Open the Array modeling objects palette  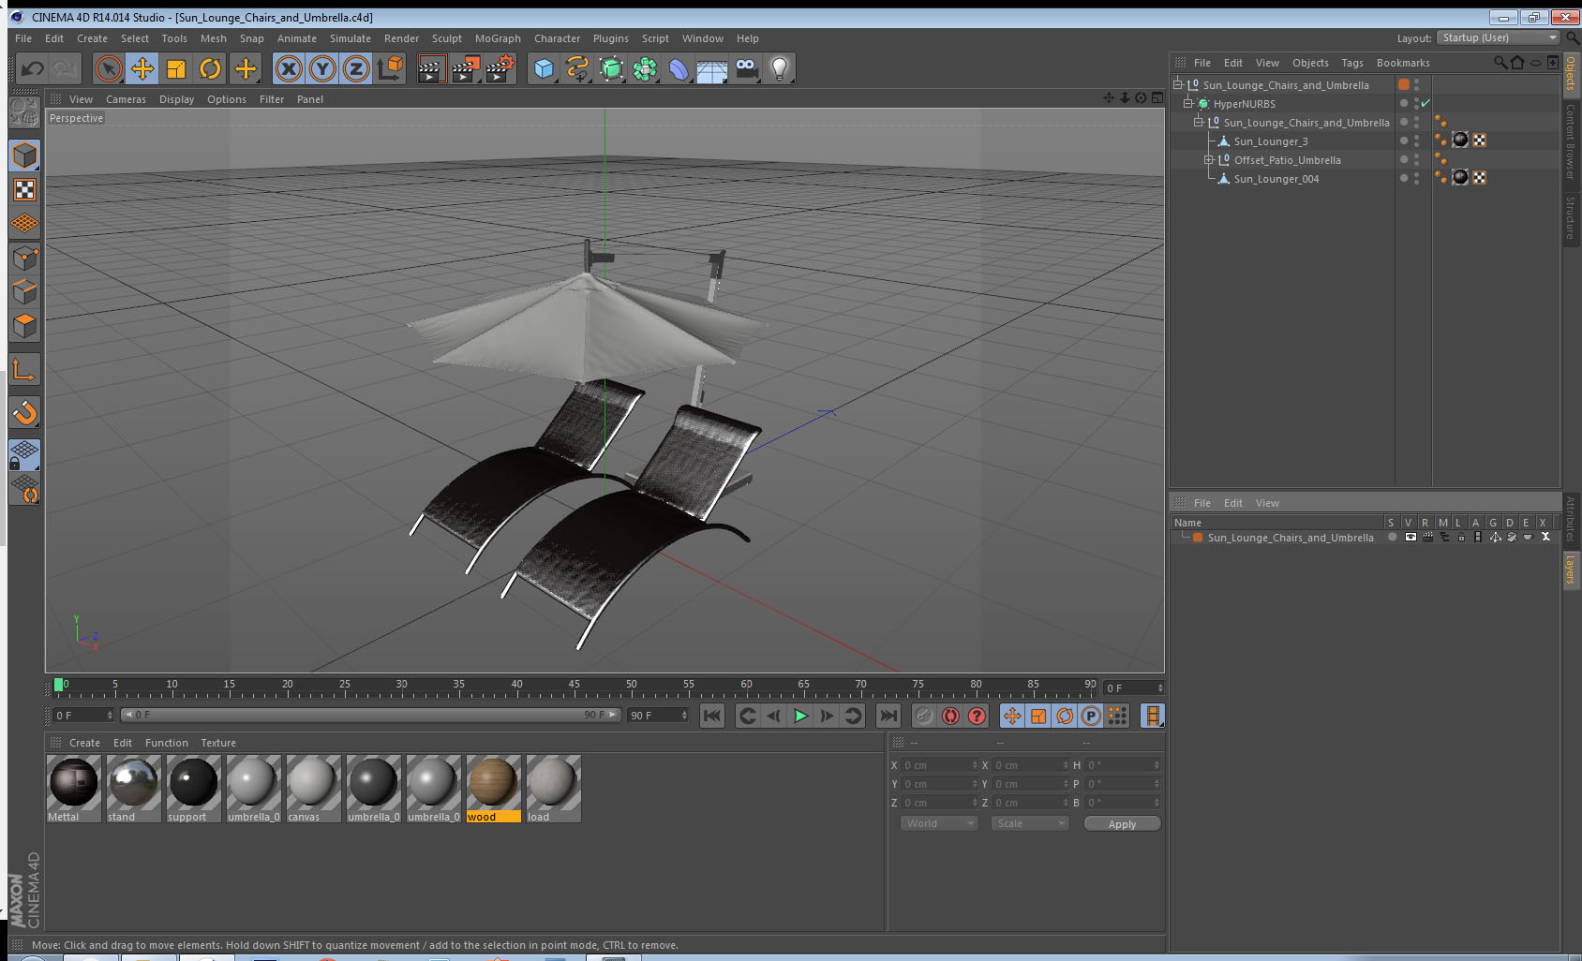tap(645, 68)
